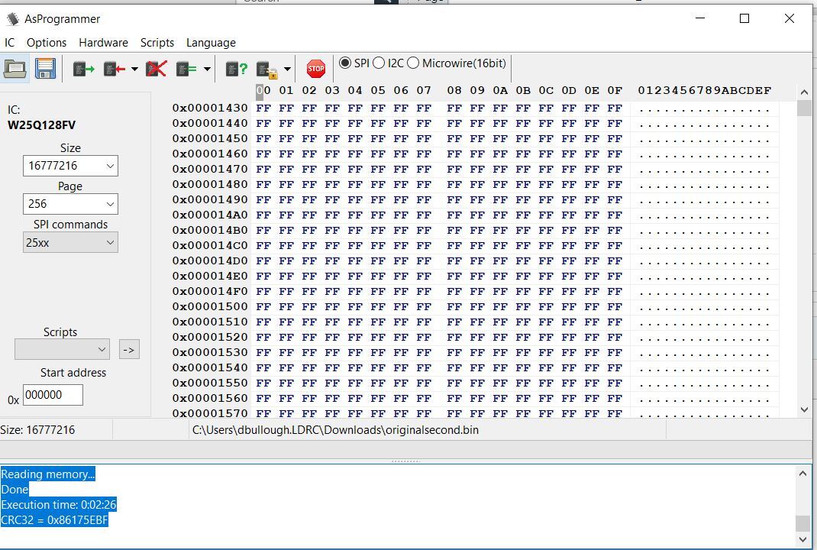Click the Verify IC chip icon
The width and height of the screenshot is (817, 550).
click(x=186, y=69)
